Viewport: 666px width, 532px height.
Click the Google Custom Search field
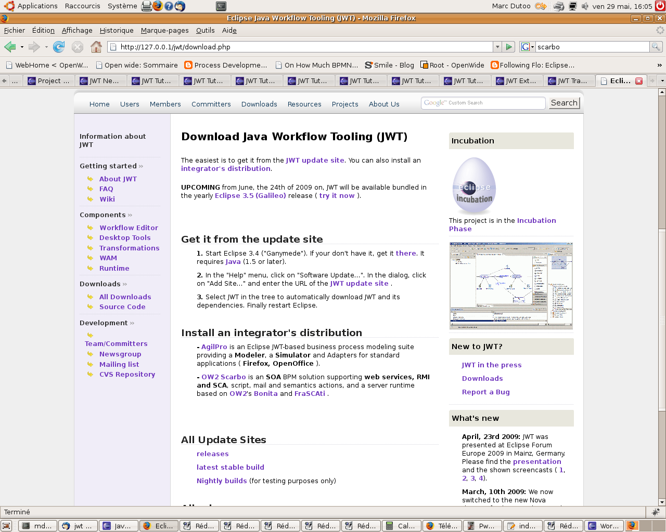[483, 103]
